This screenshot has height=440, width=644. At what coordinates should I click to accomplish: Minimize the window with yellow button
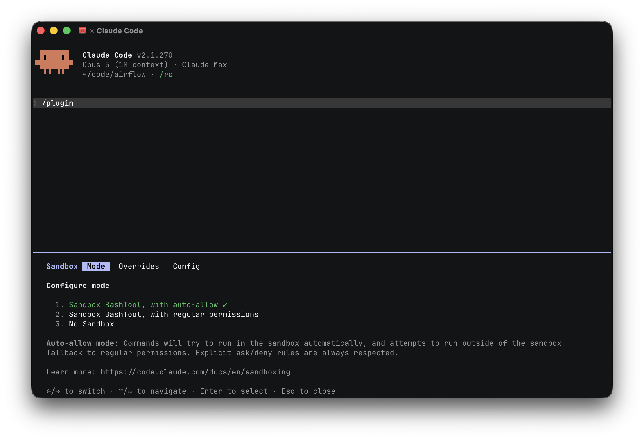pos(54,31)
